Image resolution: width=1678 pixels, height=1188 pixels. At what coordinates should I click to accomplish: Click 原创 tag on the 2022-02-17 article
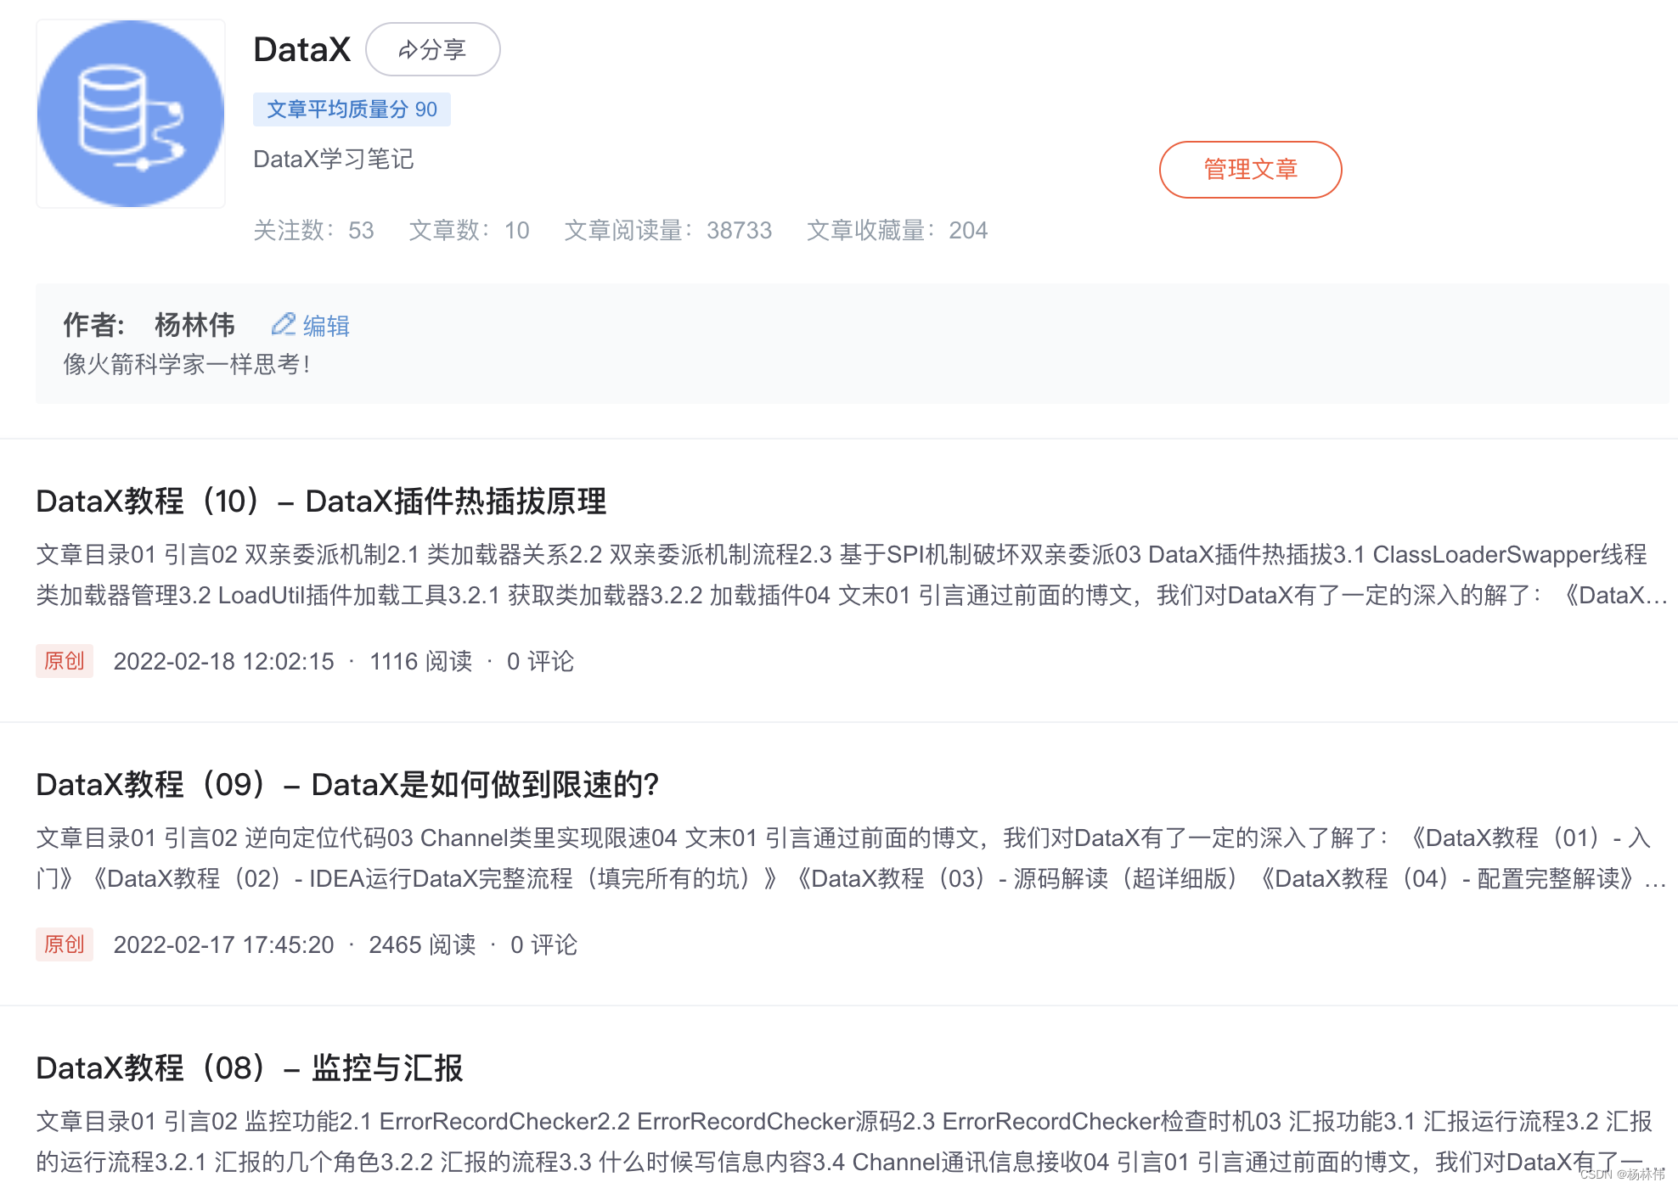65,944
